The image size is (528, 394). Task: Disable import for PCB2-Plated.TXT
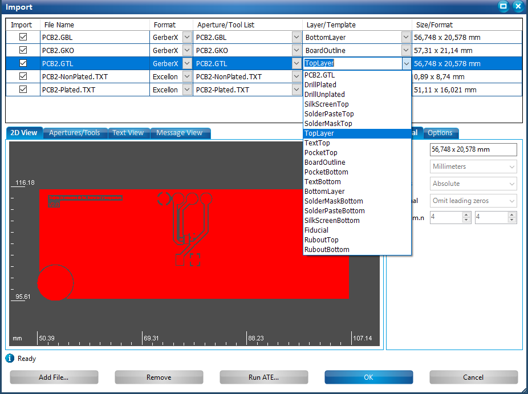[23, 90]
